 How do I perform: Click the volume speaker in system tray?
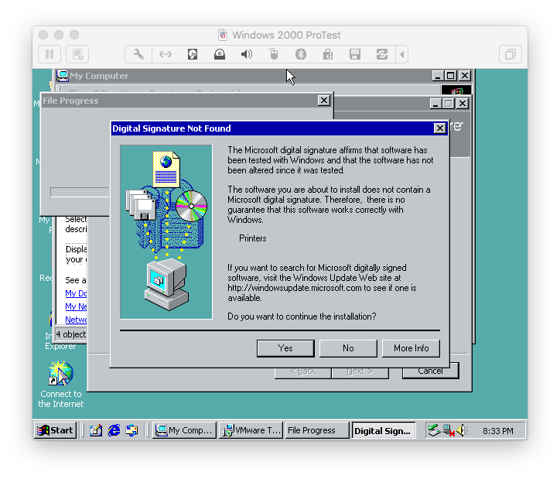[463, 430]
